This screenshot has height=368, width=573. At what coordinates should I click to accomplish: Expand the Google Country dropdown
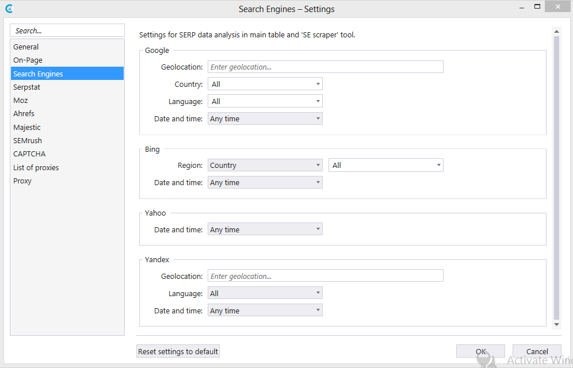point(265,84)
